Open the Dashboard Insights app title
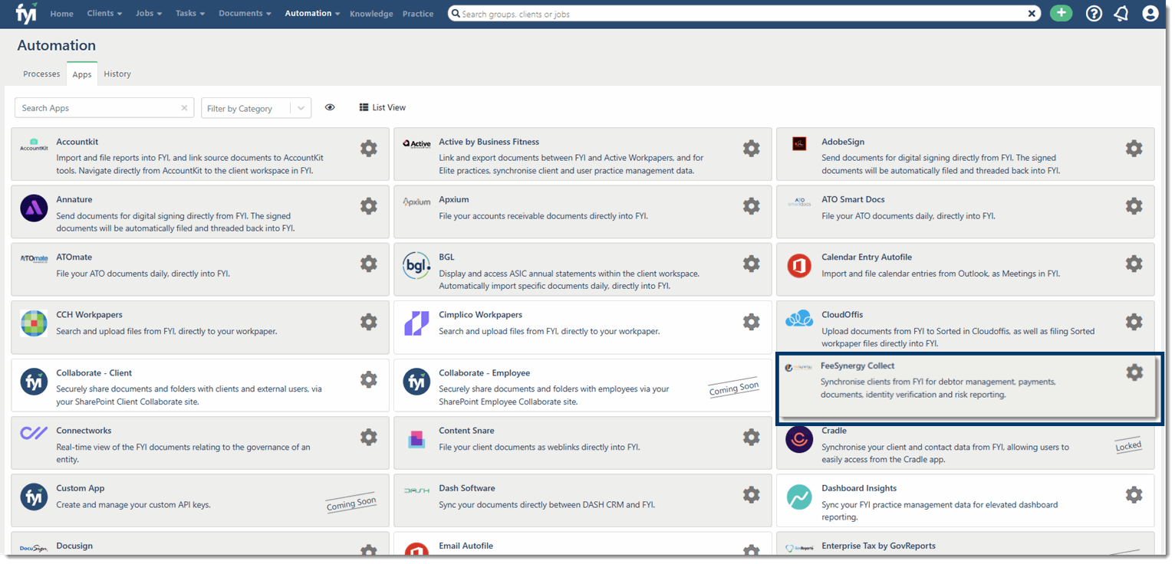The height and width of the screenshot is (564, 1175). pyautogui.click(x=859, y=488)
